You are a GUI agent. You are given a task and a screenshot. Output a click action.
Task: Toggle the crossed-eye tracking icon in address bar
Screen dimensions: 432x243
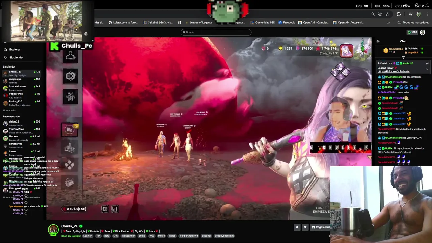(x=380, y=14)
